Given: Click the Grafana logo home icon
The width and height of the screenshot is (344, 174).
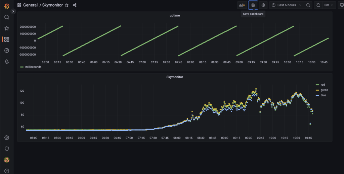Looking at the screenshot, I should tap(7, 6).
